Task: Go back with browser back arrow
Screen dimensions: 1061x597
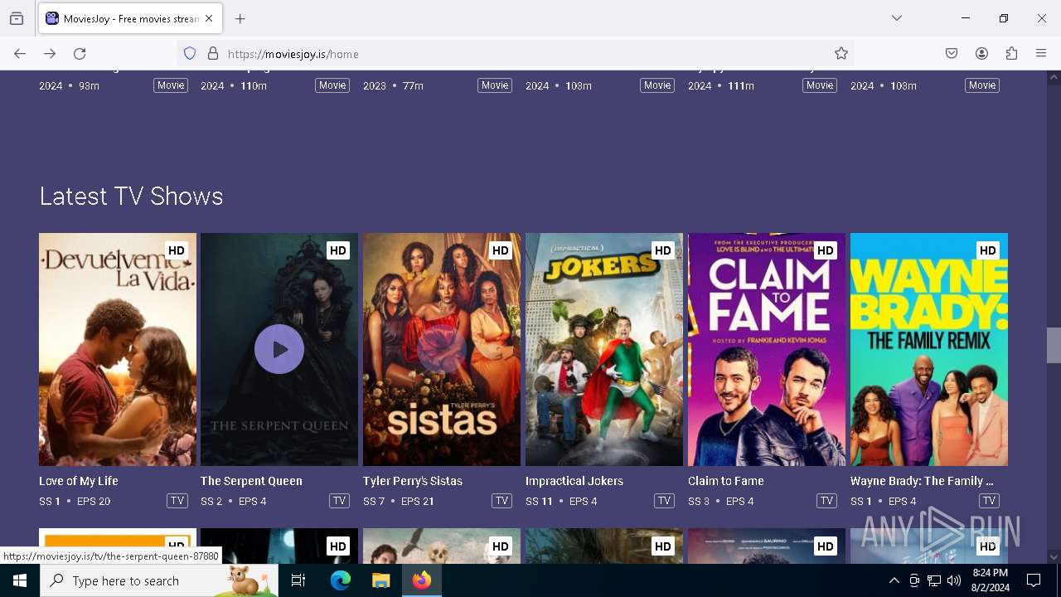Action: tap(20, 54)
